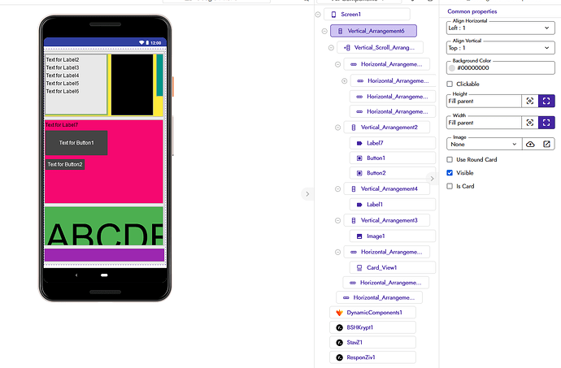This screenshot has height=368, width=561.
Task: Click the Card_View1 component icon
Action: pos(359,267)
